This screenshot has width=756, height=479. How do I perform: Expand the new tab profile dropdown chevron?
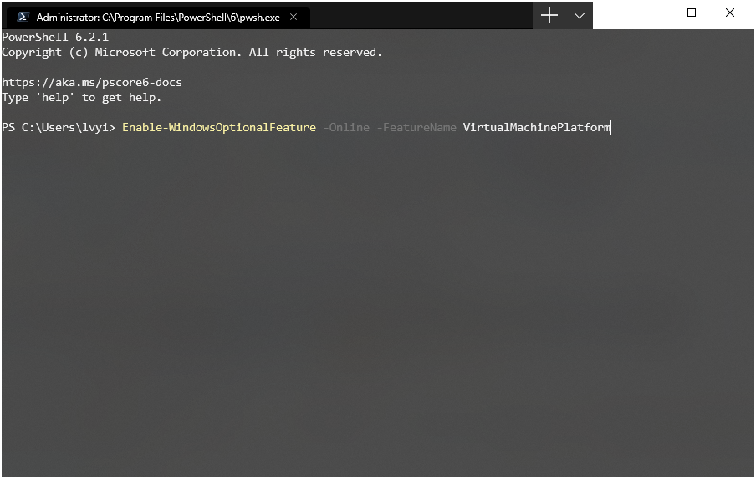point(580,16)
